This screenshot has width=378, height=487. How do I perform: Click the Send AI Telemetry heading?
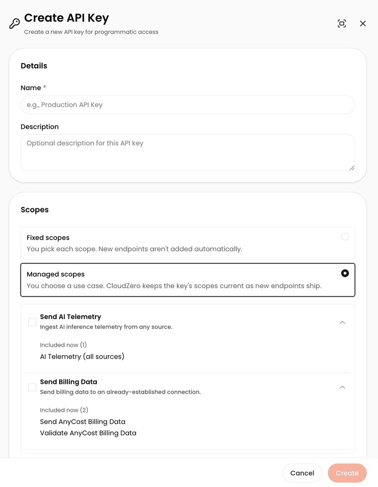click(70, 317)
